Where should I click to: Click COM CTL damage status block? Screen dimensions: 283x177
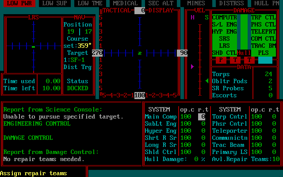264,38
